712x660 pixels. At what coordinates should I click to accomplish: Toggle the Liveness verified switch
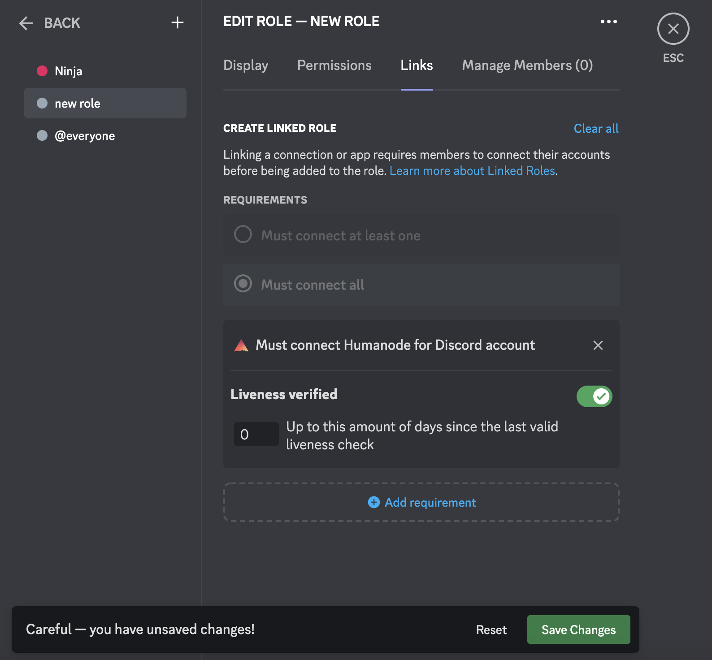click(594, 396)
